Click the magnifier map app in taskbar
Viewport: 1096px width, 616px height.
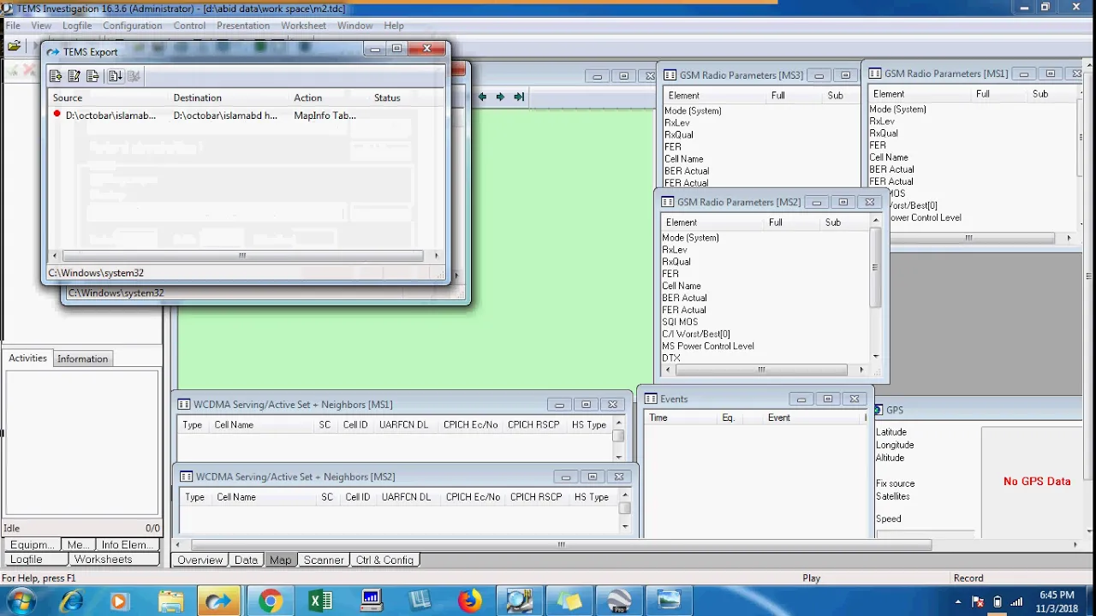(x=519, y=601)
